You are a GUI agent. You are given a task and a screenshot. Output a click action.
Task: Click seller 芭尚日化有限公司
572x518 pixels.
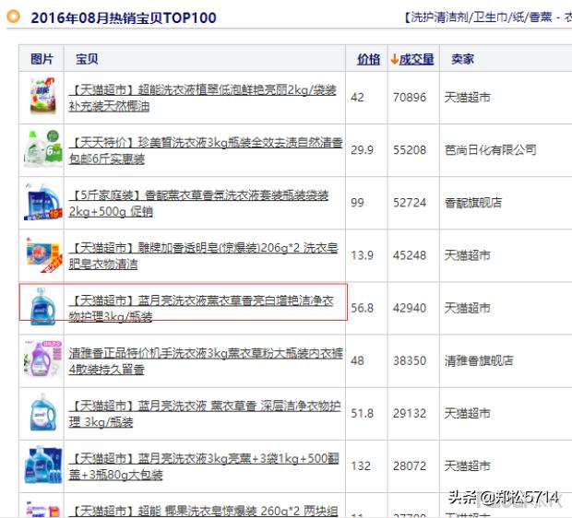coord(490,150)
